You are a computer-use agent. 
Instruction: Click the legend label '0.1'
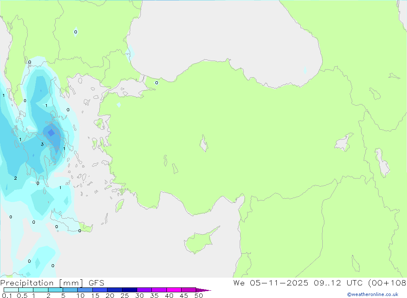(x=7, y=296)
